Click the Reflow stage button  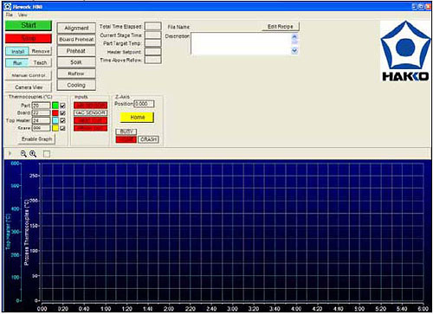point(76,74)
